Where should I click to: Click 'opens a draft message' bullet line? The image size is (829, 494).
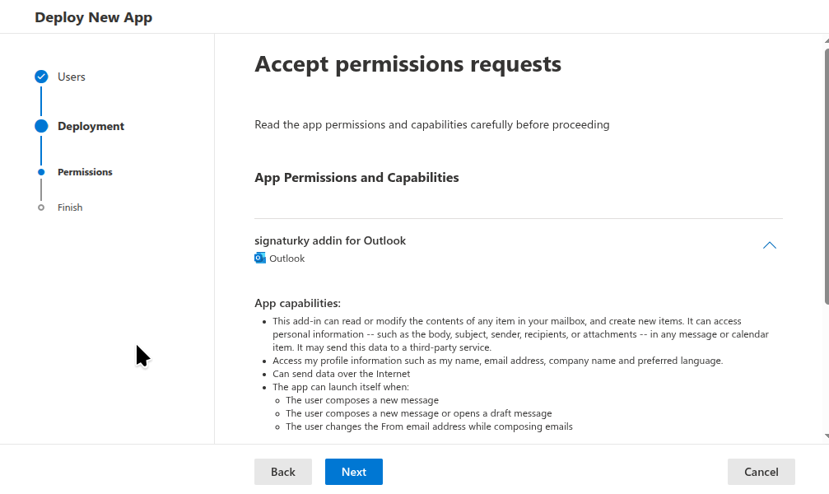(x=419, y=413)
